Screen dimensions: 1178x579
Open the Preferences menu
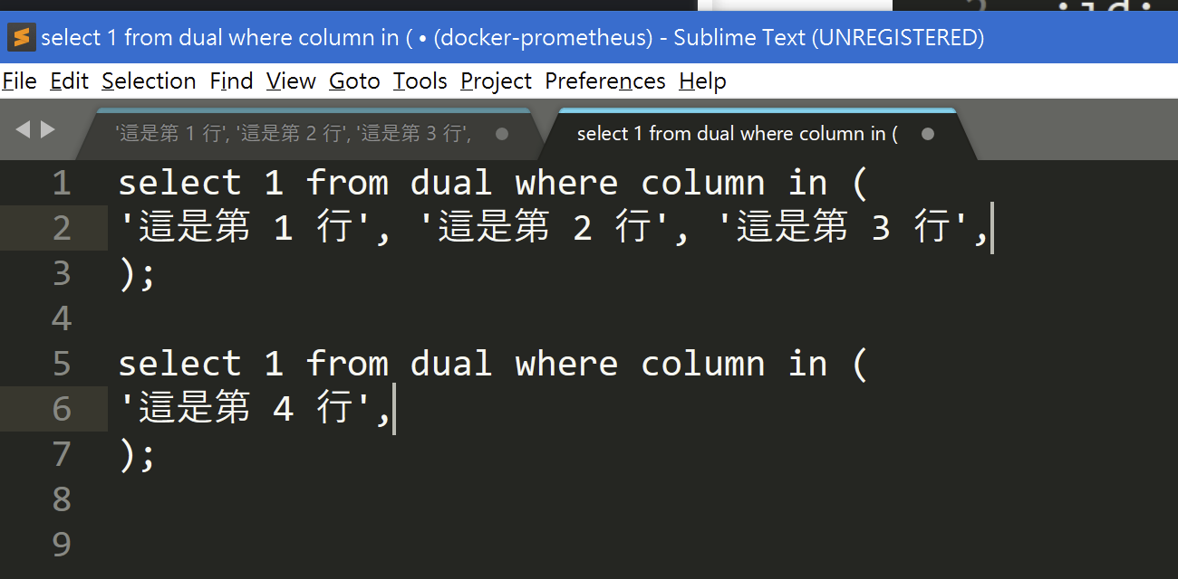click(x=604, y=81)
